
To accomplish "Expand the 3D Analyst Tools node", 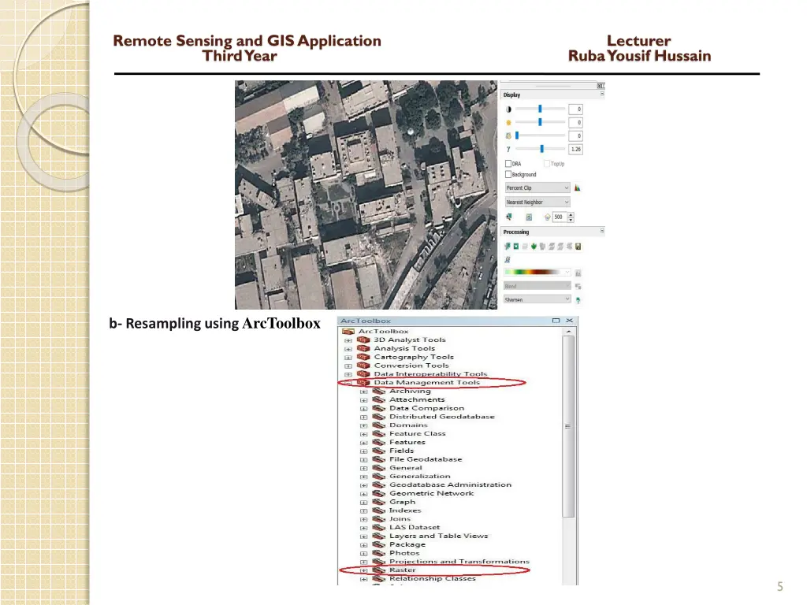I will [x=348, y=340].
